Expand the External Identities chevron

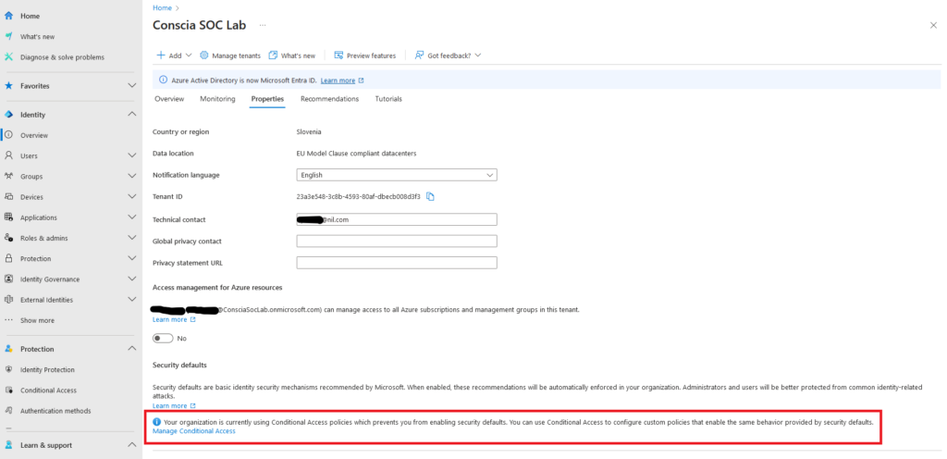pos(132,300)
